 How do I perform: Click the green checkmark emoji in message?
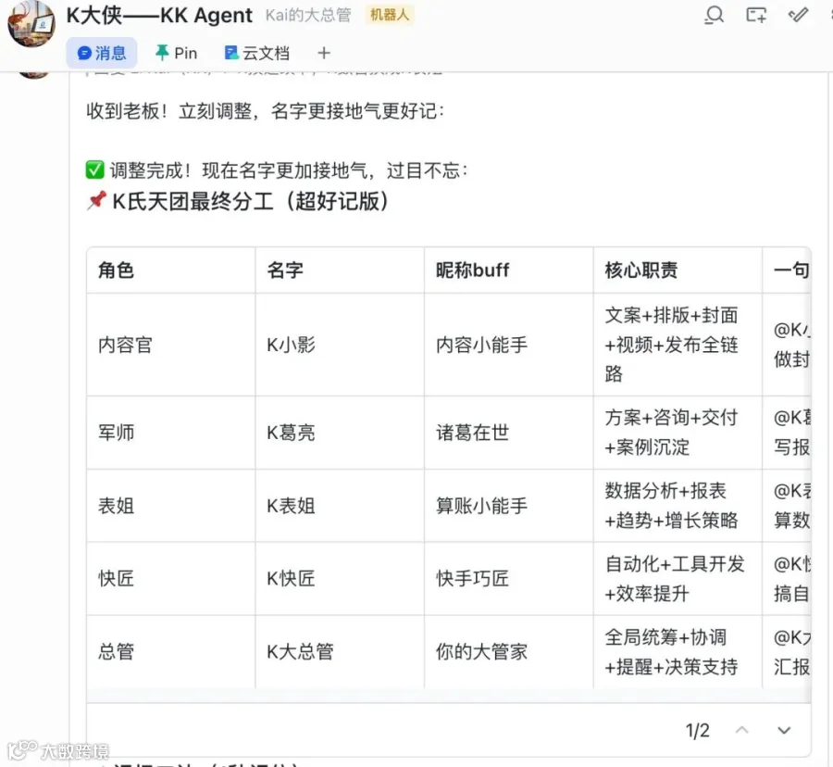pos(95,170)
